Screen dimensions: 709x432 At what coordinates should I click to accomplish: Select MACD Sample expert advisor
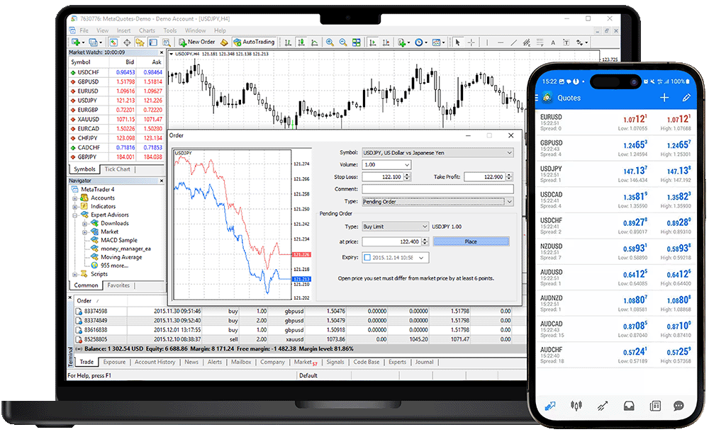pyautogui.click(x=118, y=240)
